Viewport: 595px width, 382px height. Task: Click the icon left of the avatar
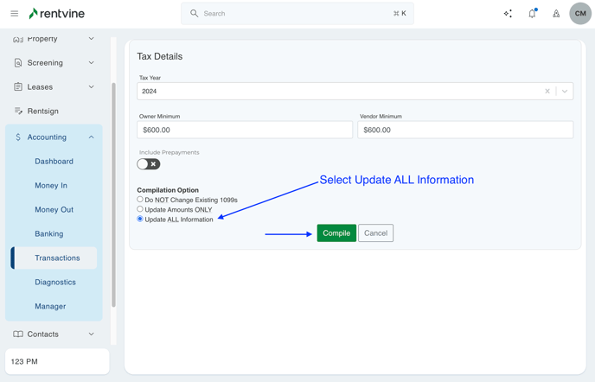(x=556, y=14)
